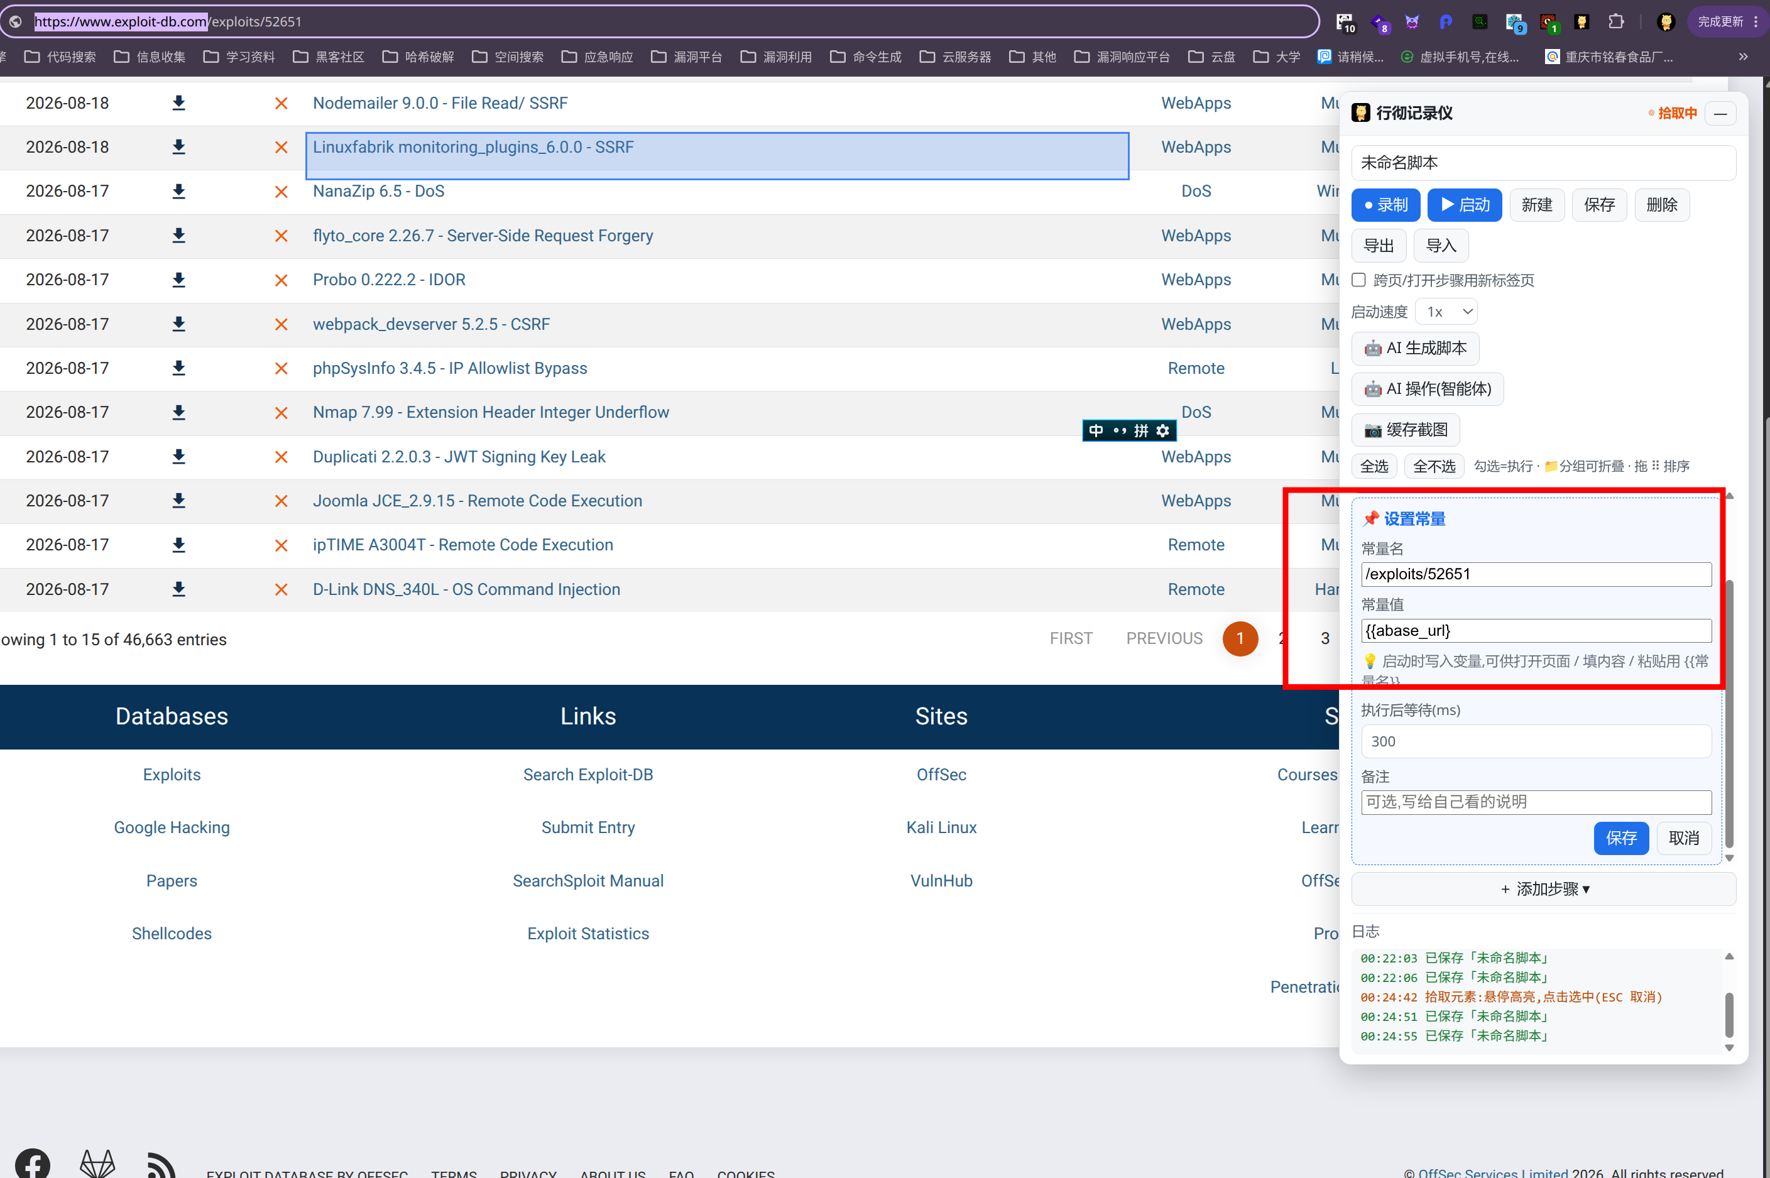1770x1178 pixels.
Task: Click the 常量值 input field
Action: coord(1536,631)
